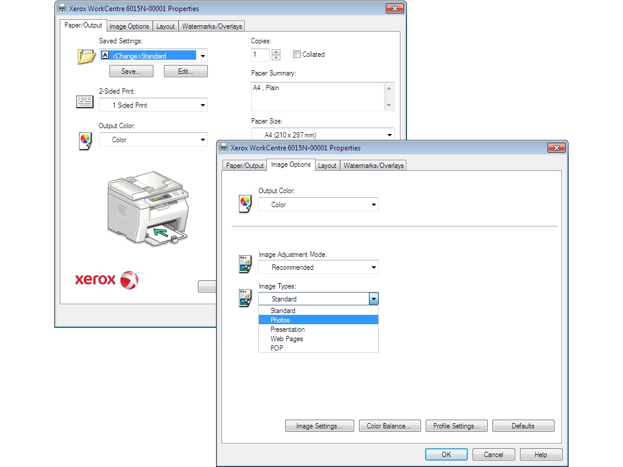This screenshot has height=467, width=623.
Task: Switch to Layout tab in front window
Action: point(327,166)
